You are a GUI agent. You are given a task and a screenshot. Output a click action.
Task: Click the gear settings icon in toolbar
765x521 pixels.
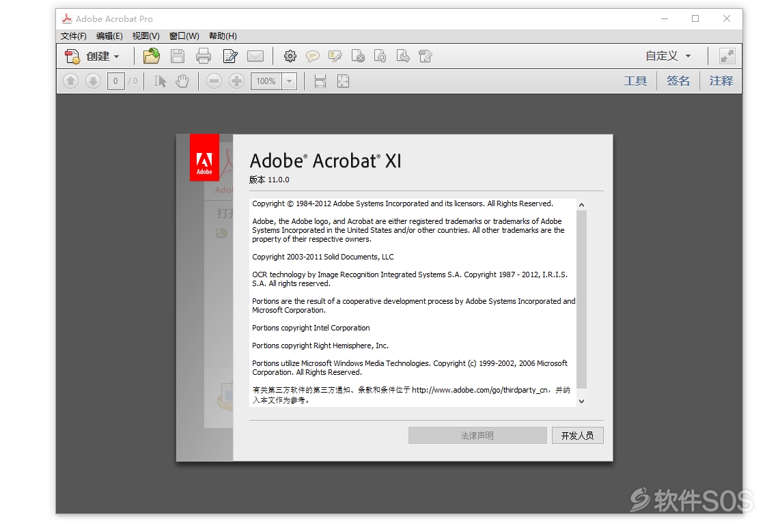point(290,56)
